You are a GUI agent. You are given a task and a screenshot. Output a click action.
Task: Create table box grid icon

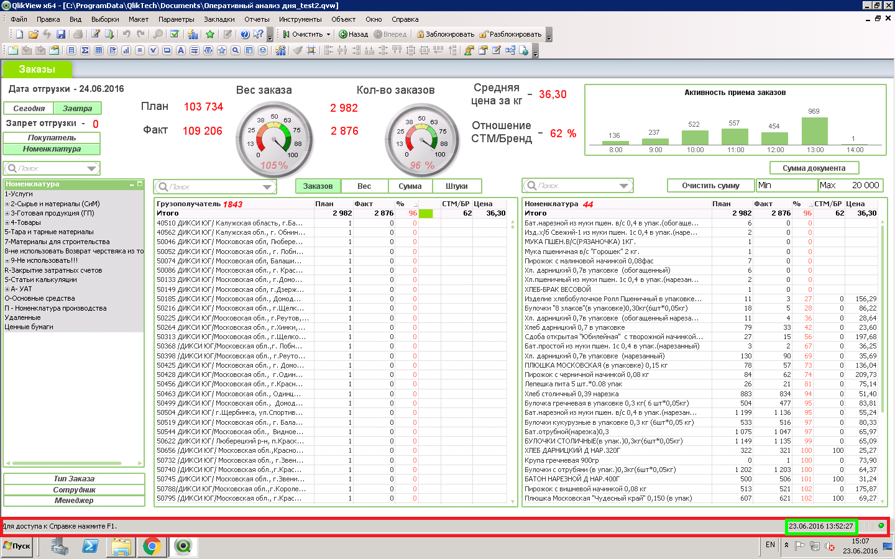coord(99,50)
